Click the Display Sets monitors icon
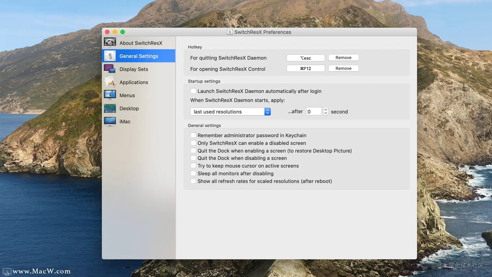The height and width of the screenshot is (277, 492). [x=110, y=69]
